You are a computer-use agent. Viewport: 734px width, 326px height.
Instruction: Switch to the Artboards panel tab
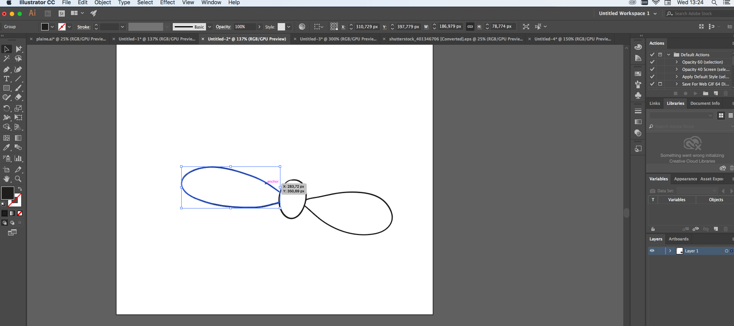click(678, 239)
